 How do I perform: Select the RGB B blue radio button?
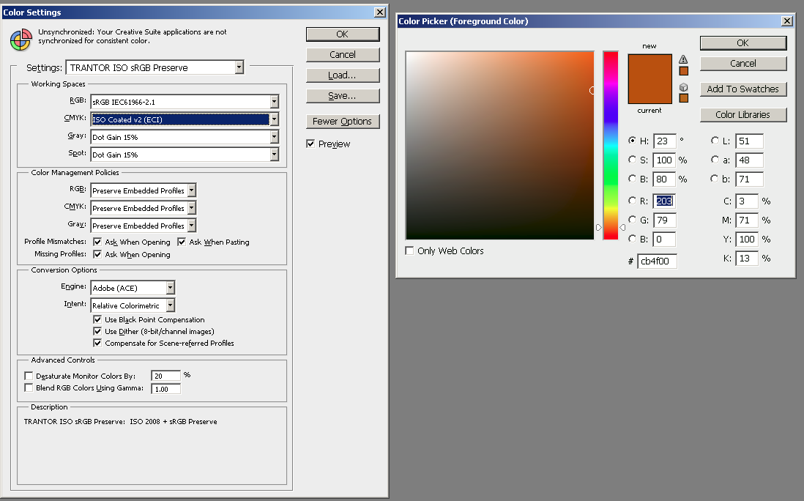click(x=632, y=239)
